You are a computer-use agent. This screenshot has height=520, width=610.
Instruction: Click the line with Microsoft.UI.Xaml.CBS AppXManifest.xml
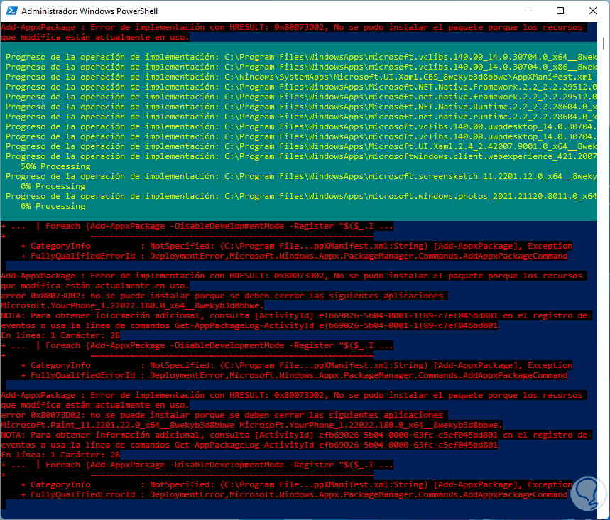click(299, 77)
